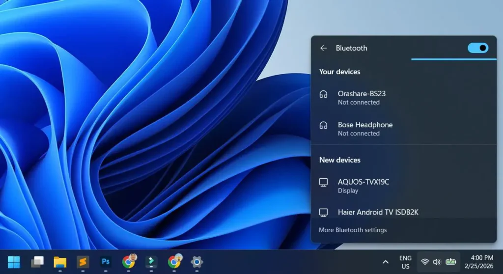Open the second Chrome profile icon
Screen dimensions: 503x274
(174, 262)
